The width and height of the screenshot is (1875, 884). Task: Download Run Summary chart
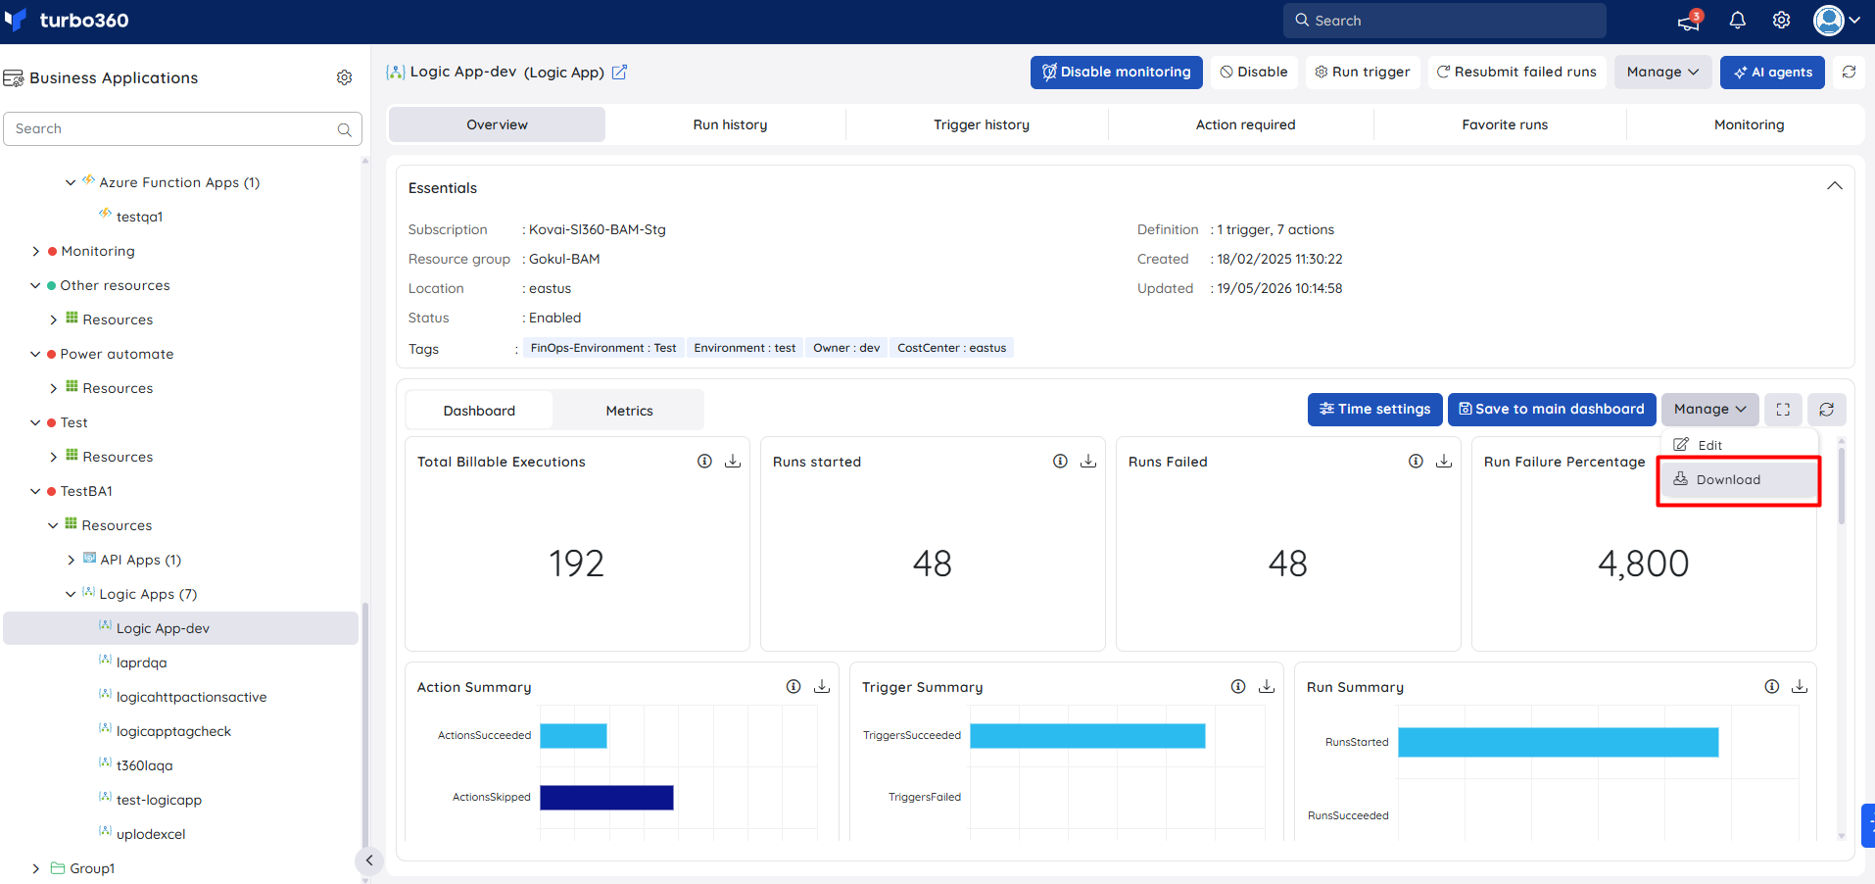pyautogui.click(x=1799, y=687)
